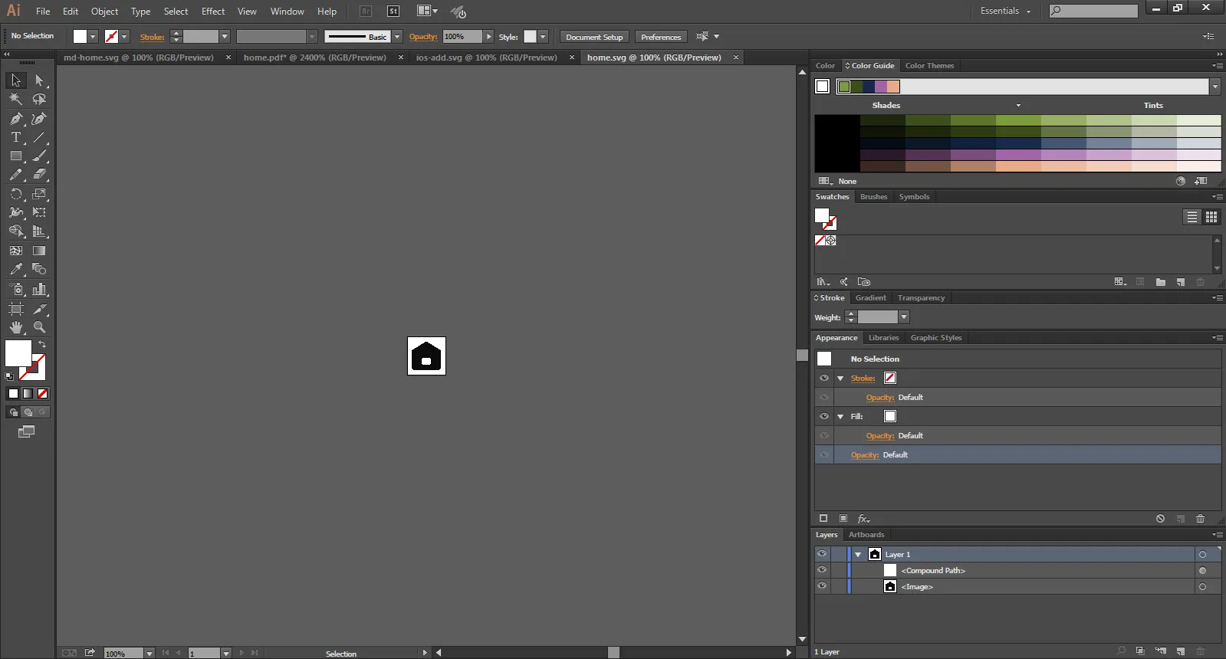This screenshot has height=659, width=1226.
Task: Click the Rotate tool
Action: pos(15,194)
